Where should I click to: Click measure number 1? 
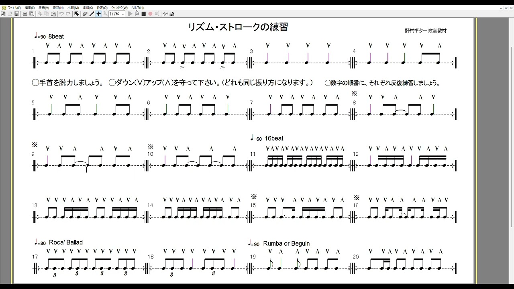tap(33, 51)
